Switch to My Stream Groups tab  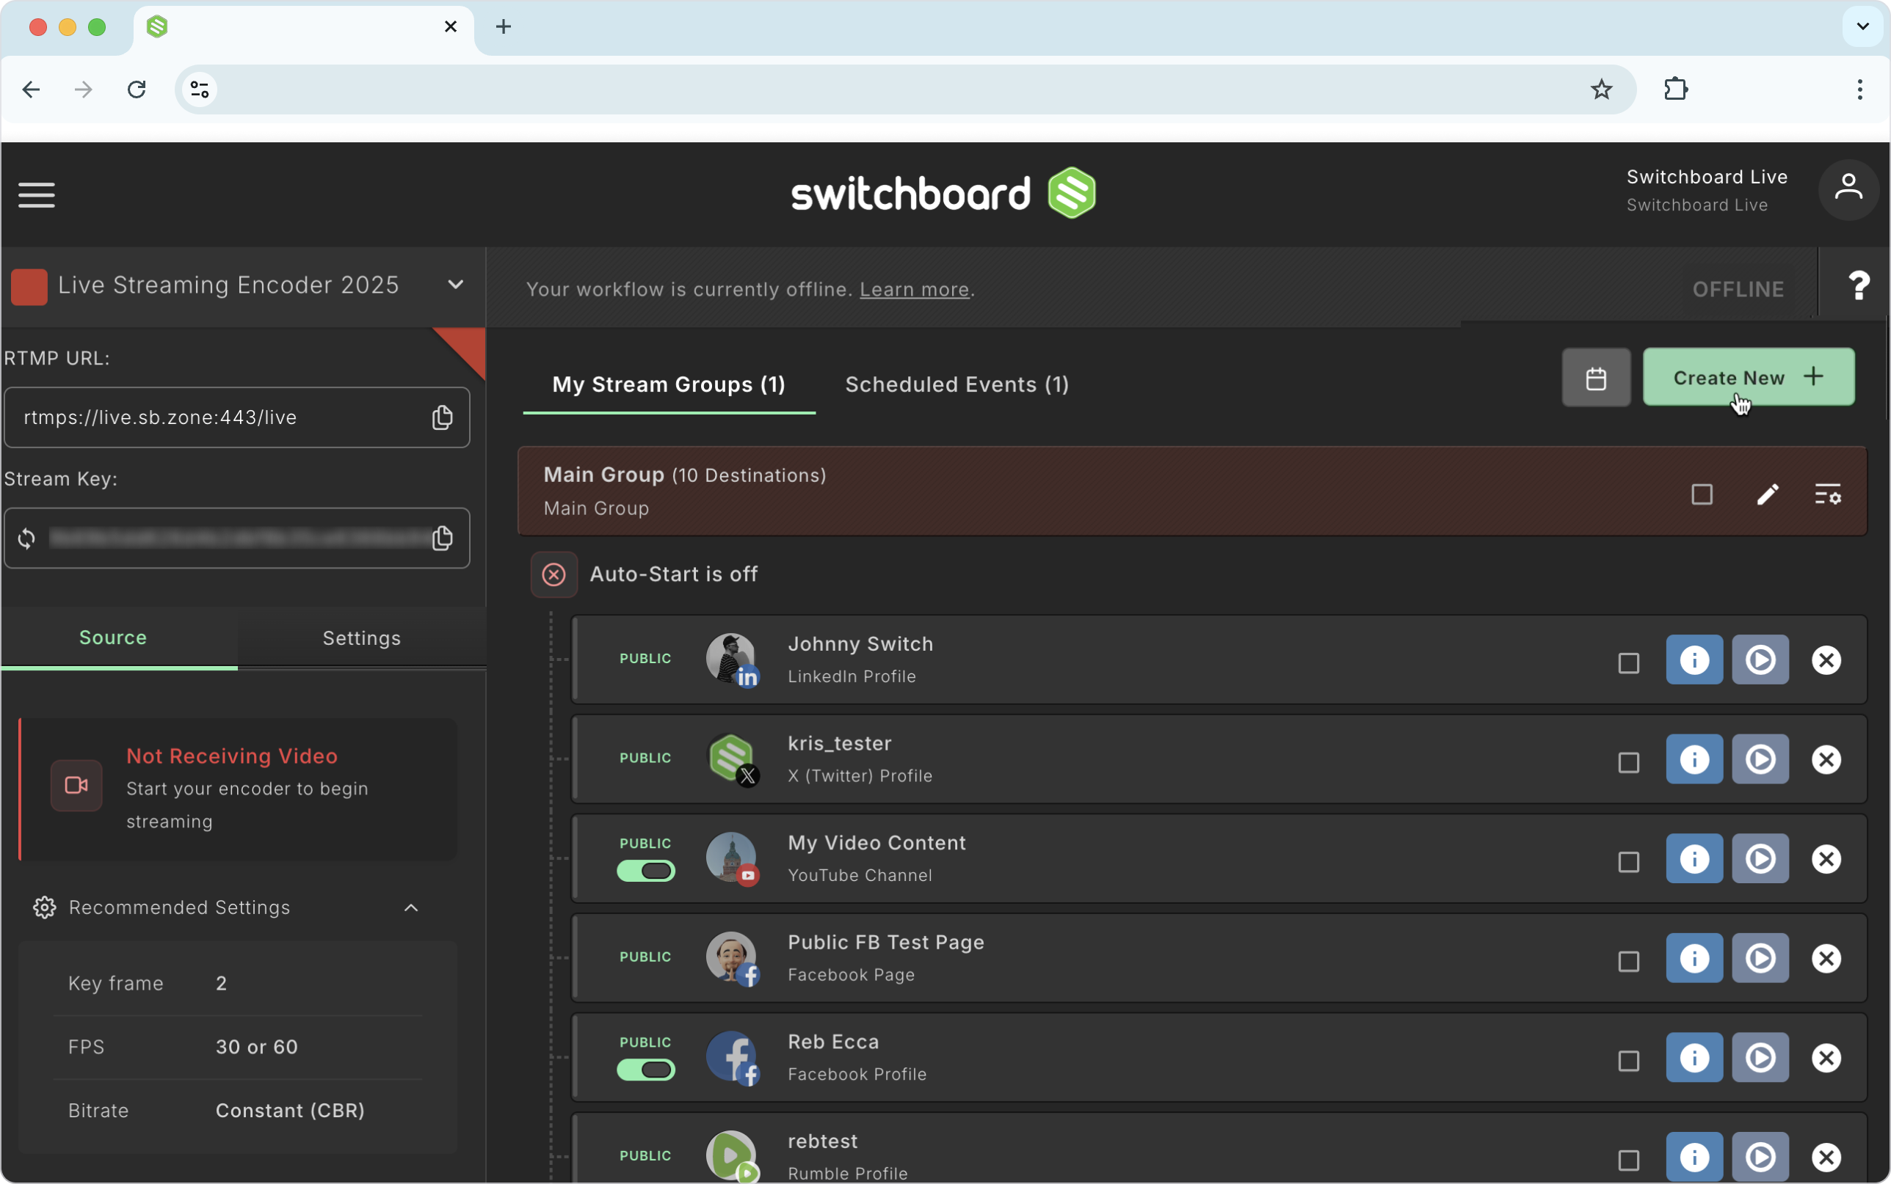(x=669, y=384)
